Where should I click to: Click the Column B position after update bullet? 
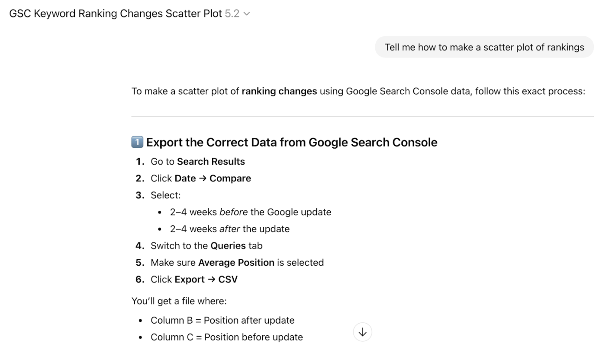[x=222, y=320]
